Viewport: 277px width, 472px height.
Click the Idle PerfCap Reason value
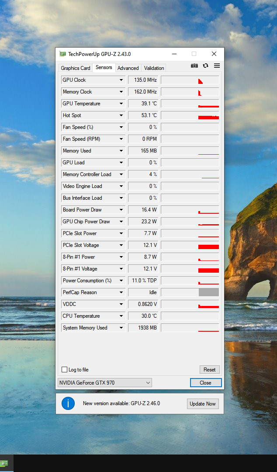tap(143, 292)
